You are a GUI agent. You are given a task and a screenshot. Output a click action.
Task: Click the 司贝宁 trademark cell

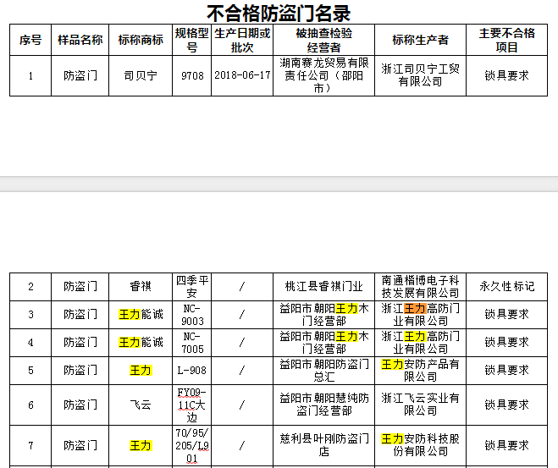(x=141, y=76)
